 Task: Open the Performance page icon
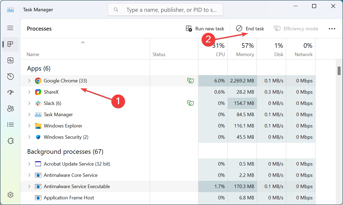[10, 60]
